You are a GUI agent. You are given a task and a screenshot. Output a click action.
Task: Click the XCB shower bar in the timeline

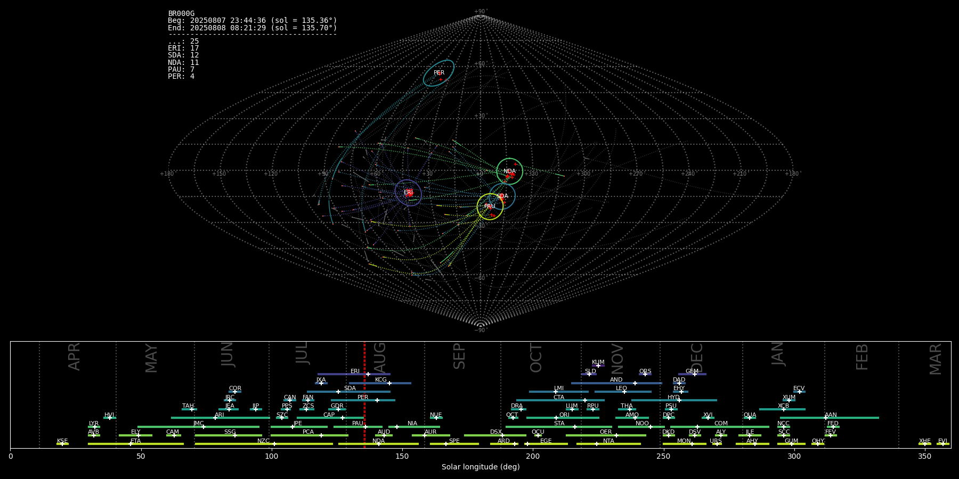click(782, 409)
